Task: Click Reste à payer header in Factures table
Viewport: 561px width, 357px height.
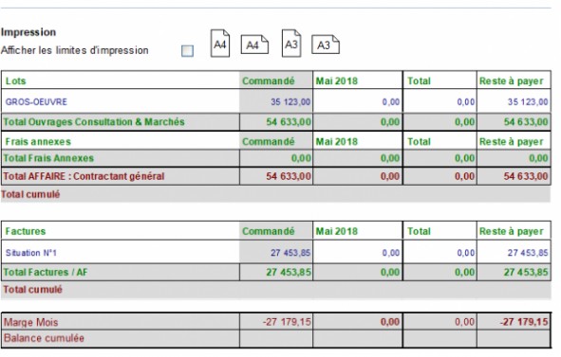Action: tap(512, 231)
